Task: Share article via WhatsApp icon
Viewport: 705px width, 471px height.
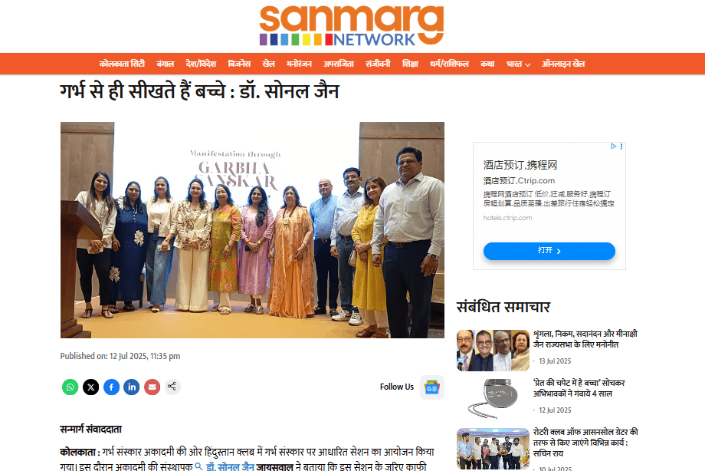Action: (x=70, y=387)
